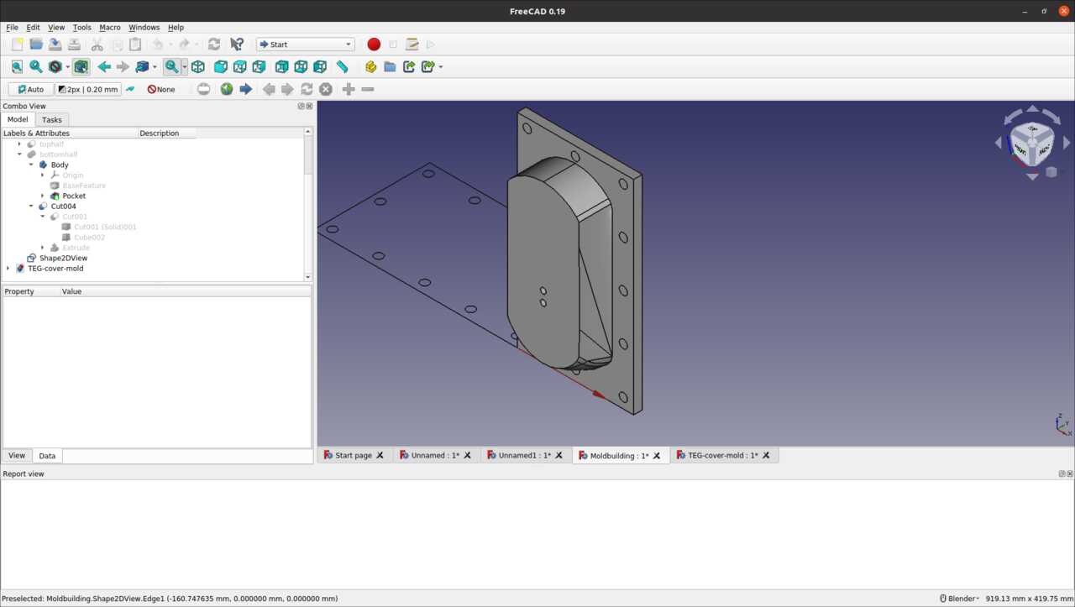Open the Start workbench dropdown
Viewport: 1075px width, 607px height.
tap(305, 44)
